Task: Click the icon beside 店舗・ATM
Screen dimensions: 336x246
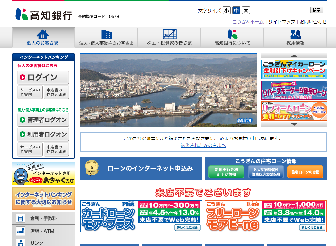Action: coord(21,231)
